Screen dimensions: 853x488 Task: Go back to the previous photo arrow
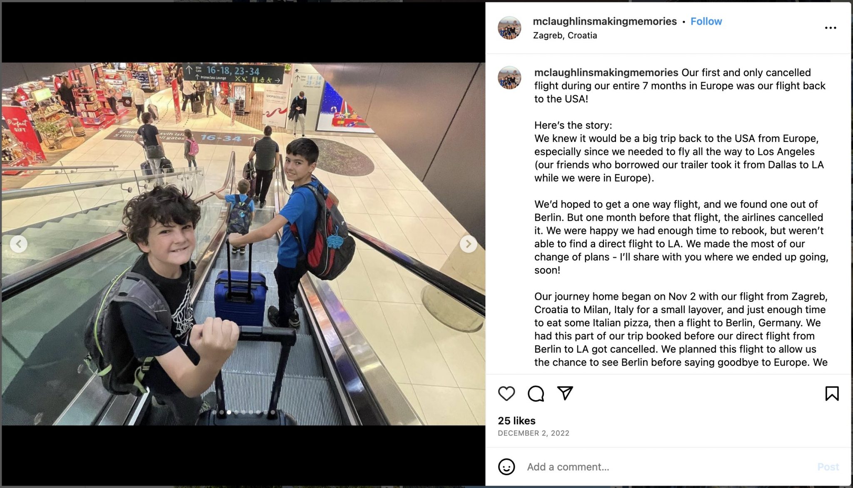point(19,244)
